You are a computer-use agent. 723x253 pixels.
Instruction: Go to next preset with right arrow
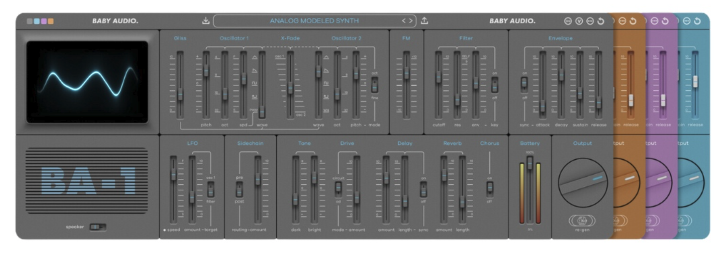(x=411, y=20)
